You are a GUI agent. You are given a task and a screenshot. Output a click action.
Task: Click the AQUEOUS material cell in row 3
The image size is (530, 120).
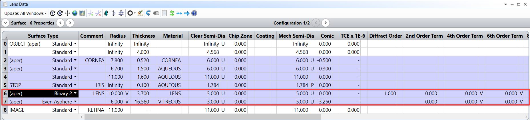click(170, 68)
